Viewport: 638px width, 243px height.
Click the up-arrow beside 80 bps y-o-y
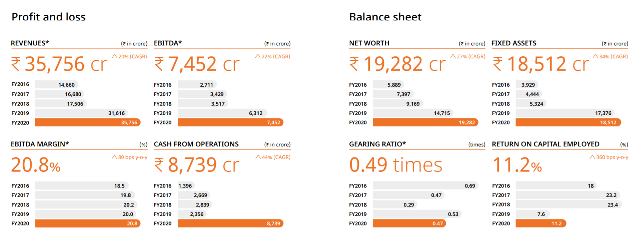(x=114, y=157)
